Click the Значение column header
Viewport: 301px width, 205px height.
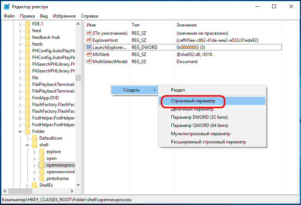point(228,25)
